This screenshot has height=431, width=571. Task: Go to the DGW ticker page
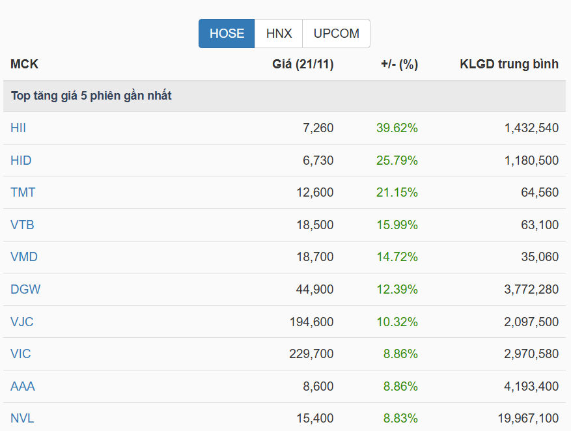point(25,289)
